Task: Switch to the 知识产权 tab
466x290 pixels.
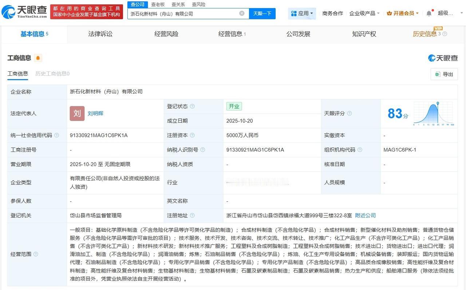Action: (364, 34)
